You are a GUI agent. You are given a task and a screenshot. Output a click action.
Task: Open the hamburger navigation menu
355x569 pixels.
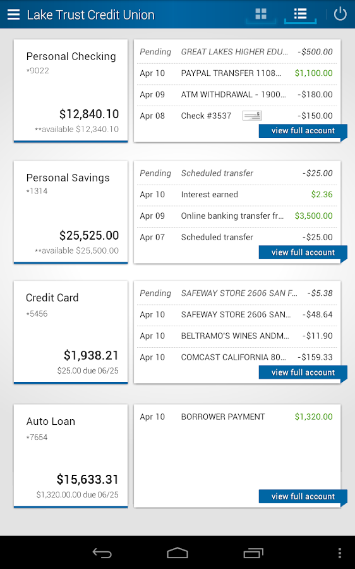tap(13, 15)
